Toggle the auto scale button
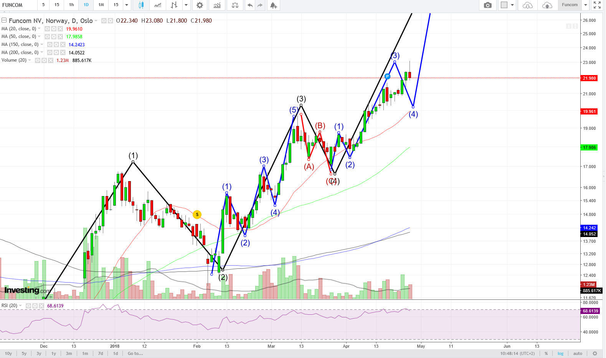Image resolution: width=606 pixels, height=358 pixels. pyautogui.click(x=578, y=353)
